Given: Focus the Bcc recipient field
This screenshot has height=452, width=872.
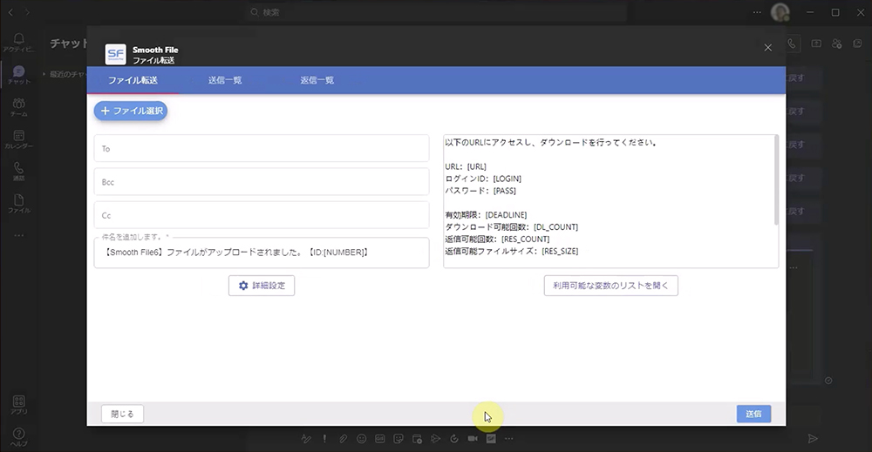Looking at the screenshot, I should click(x=262, y=181).
